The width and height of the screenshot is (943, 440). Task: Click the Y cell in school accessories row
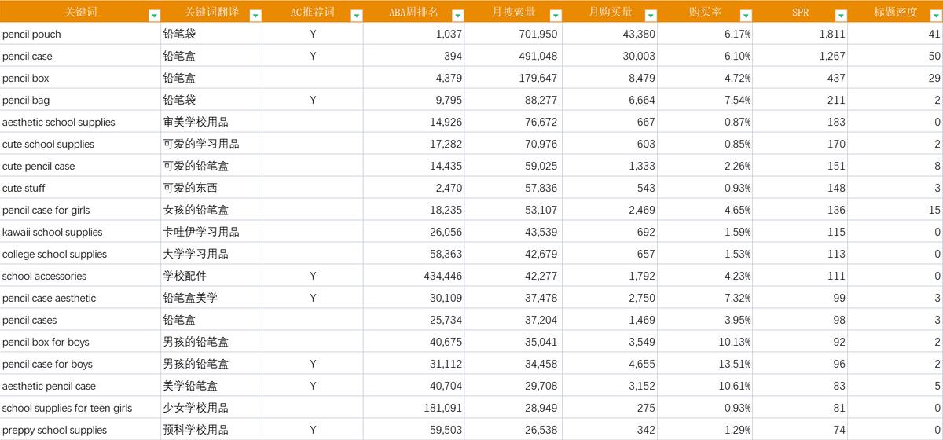(x=313, y=276)
